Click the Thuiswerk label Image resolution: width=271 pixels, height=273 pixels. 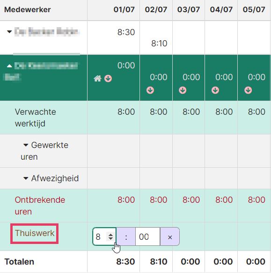35,233
